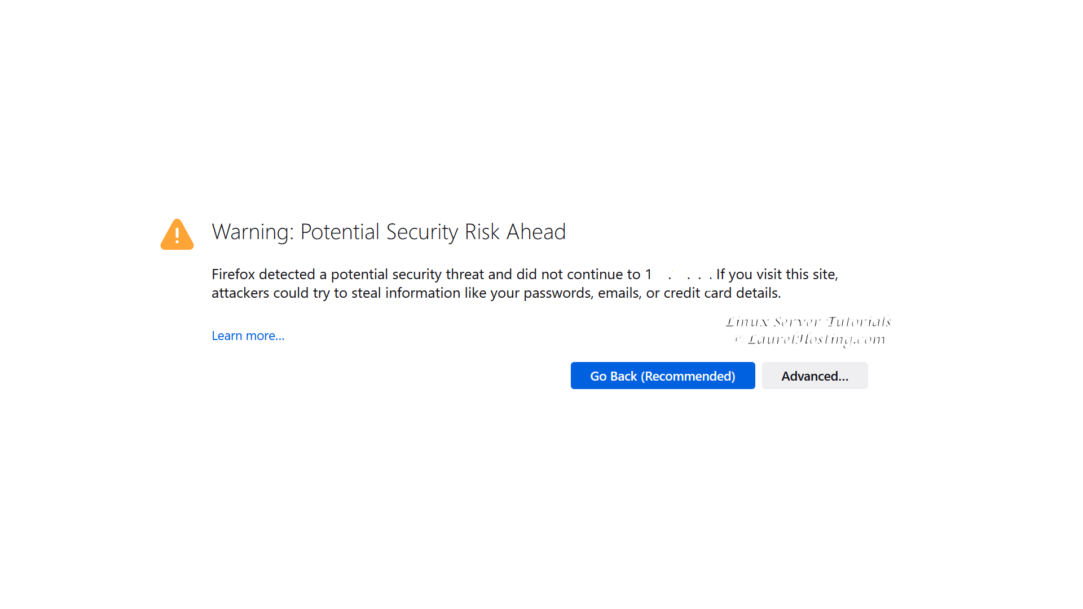Click the copyright symbol in the watermark
1083x609 pixels.
[x=738, y=339]
